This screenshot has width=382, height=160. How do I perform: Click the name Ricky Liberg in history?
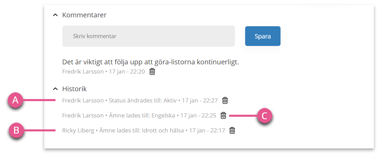coord(78,130)
